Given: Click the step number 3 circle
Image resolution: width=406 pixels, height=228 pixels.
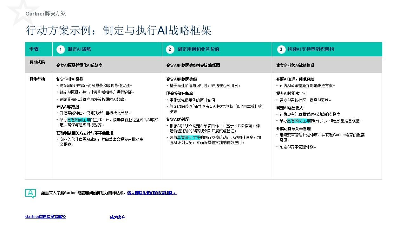Looking at the screenshot, I should [281, 49].
